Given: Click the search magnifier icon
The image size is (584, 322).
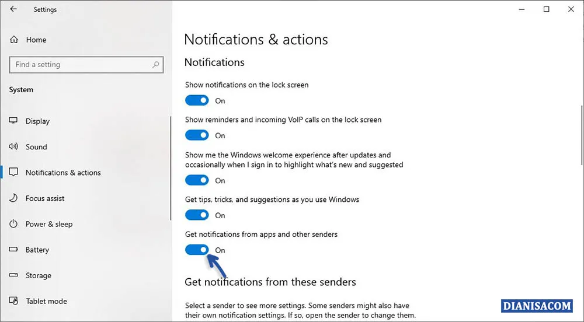Looking at the screenshot, I should coord(156,65).
